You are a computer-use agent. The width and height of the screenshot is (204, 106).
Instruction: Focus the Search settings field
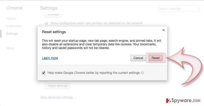[x=179, y=9]
